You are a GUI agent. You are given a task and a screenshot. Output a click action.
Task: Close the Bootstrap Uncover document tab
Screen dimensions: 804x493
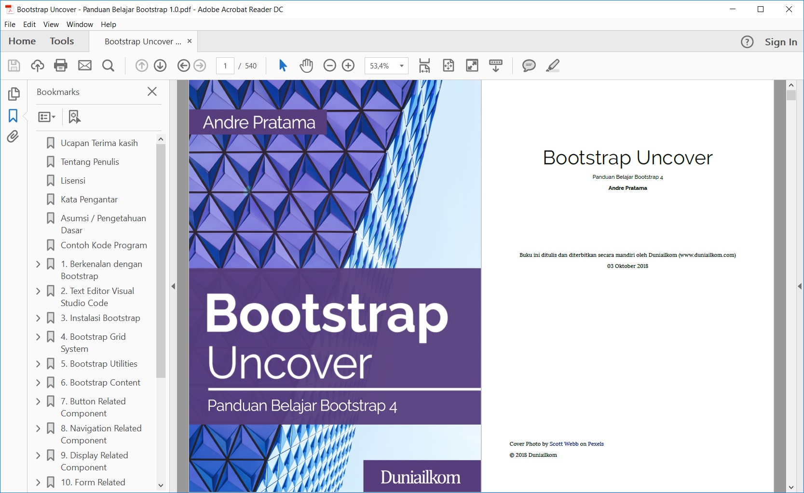click(x=190, y=41)
